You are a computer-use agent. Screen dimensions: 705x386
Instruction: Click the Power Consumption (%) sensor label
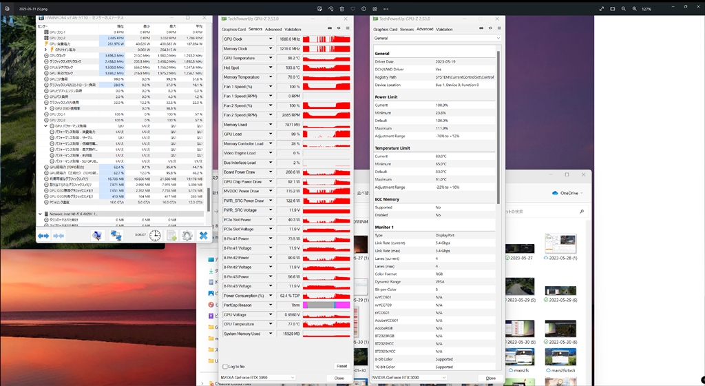(x=245, y=296)
